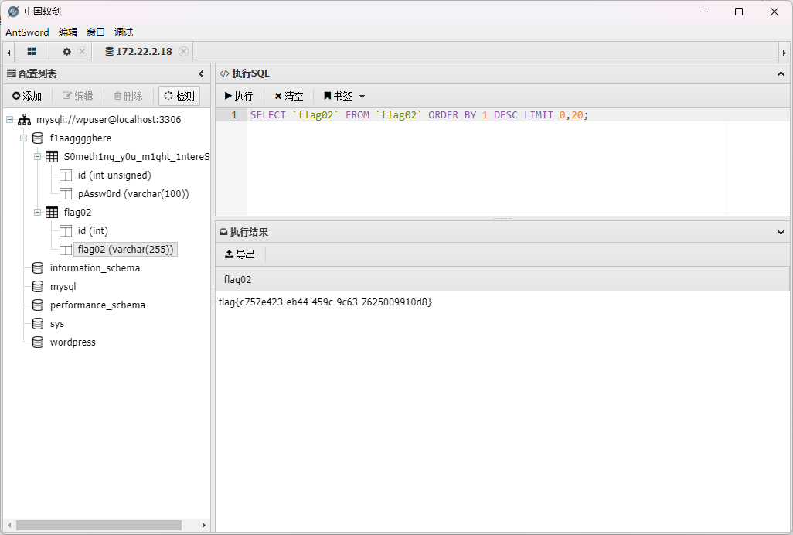Click the performance_schema database icon
Screen dimensions: 793x535
pos(38,305)
